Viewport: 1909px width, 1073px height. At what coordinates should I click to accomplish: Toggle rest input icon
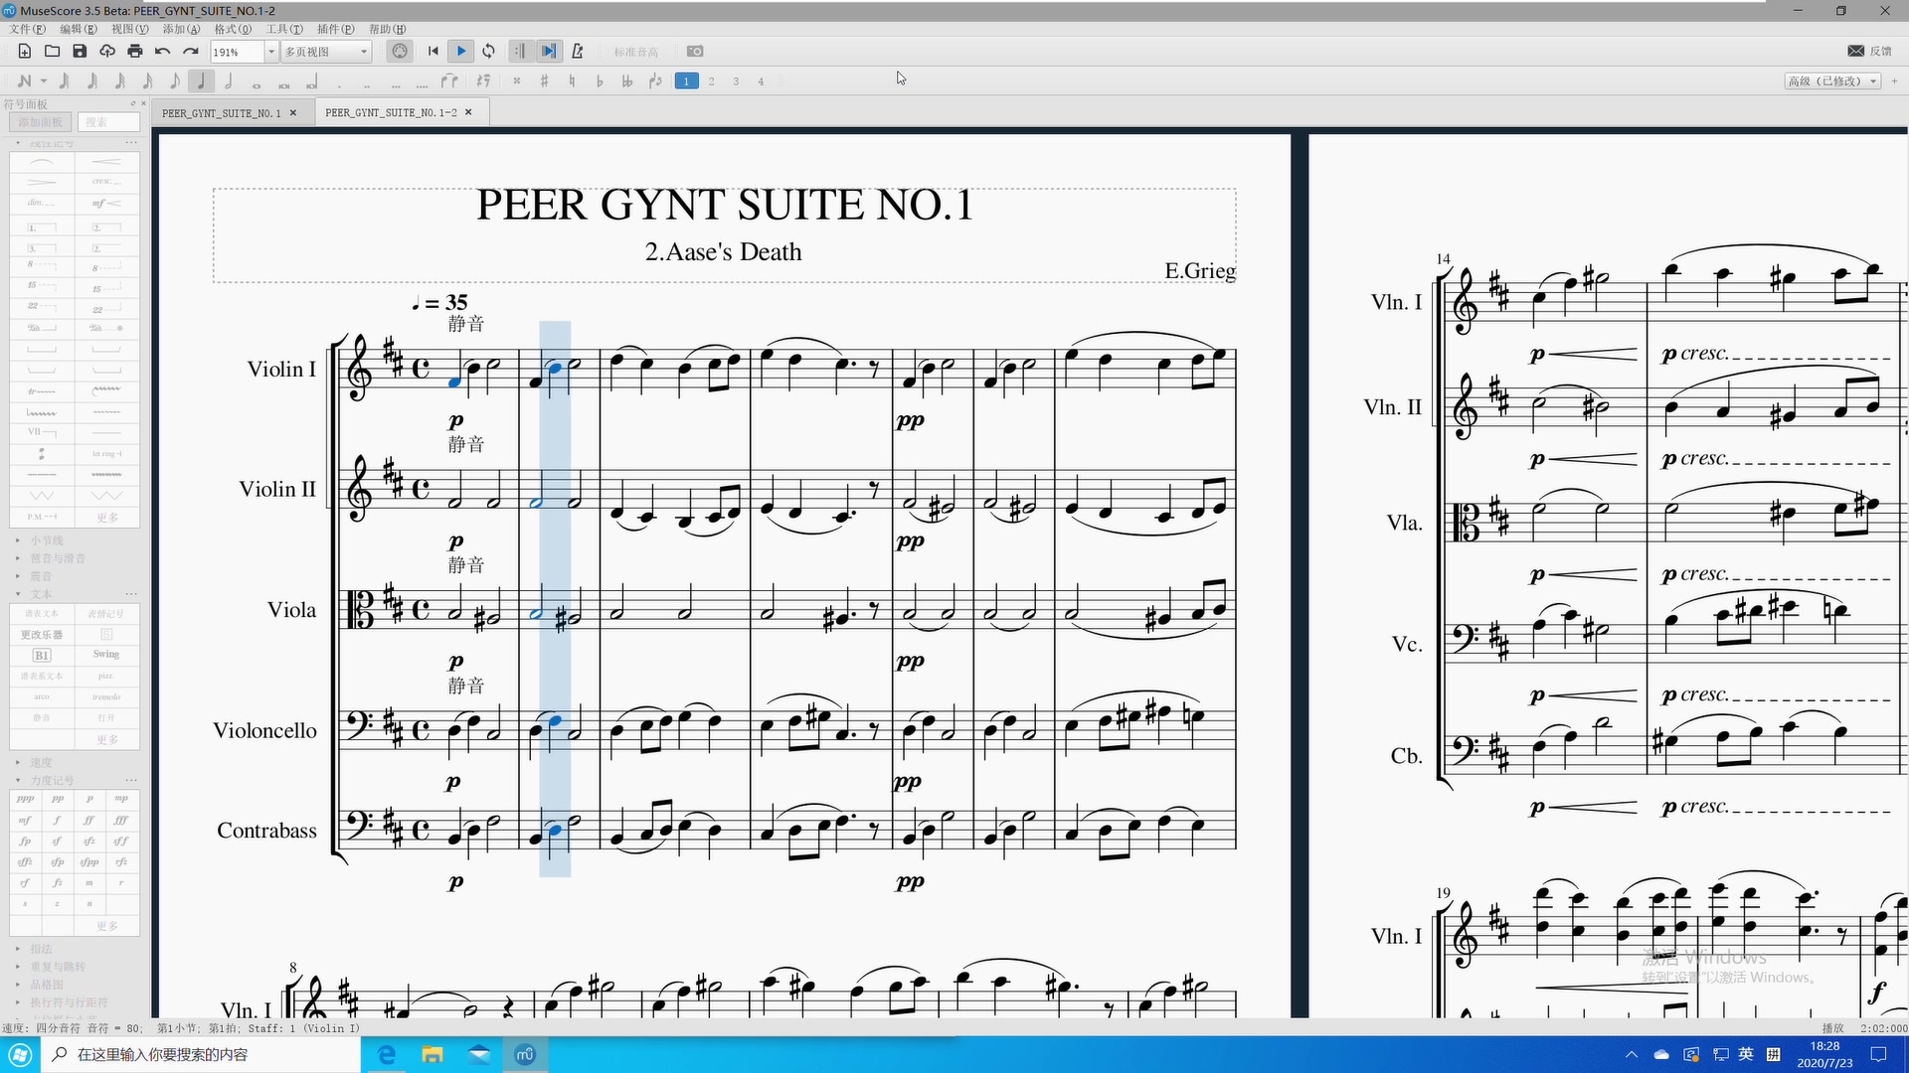[483, 81]
